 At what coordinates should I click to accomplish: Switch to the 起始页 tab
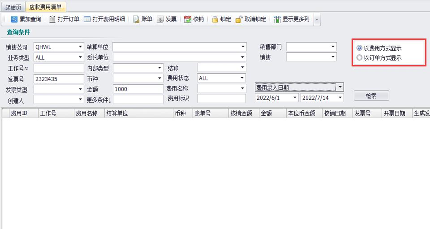(x=13, y=7)
